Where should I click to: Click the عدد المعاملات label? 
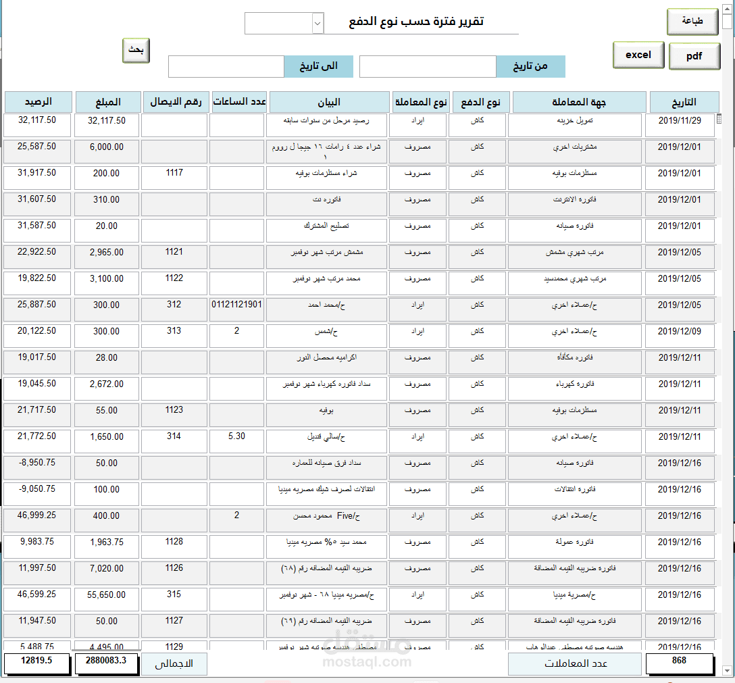click(x=575, y=664)
